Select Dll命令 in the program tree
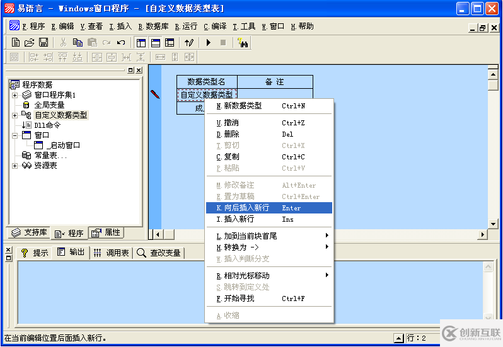Screen dimensions: 503x347 click(47, 125)
